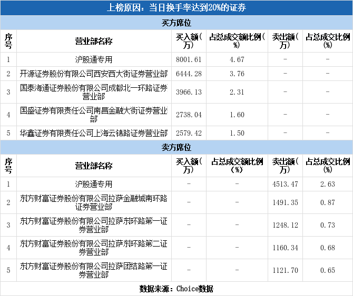The width and height of the screenshot is (353, 296).
Task: Click the title 上榜原因：当日换手率达到20%的证券
Action: pos(177,8)
